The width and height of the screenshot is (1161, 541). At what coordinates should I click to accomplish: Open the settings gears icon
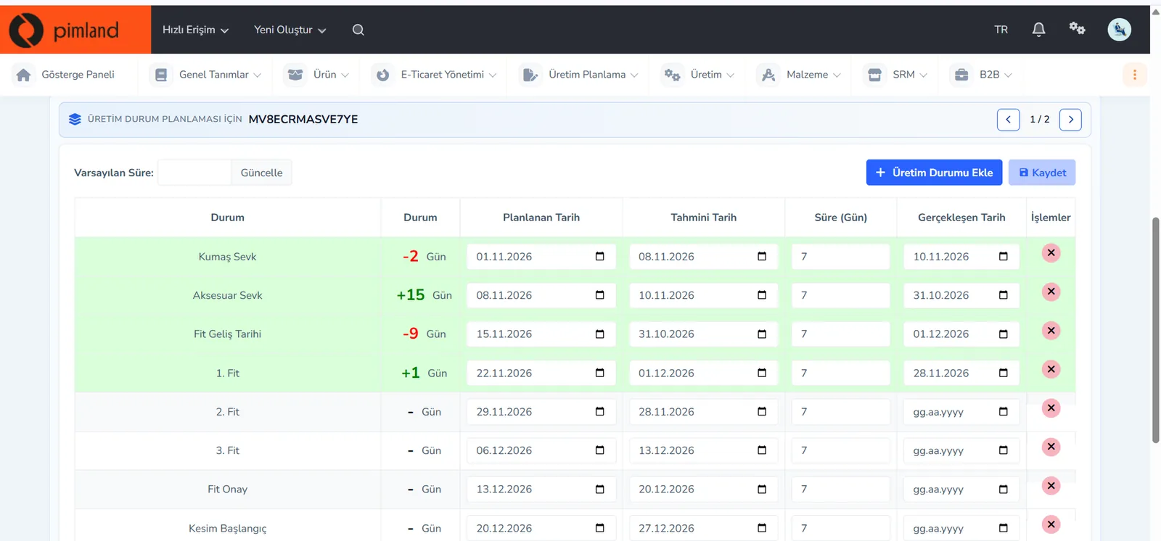(1077, 29)
